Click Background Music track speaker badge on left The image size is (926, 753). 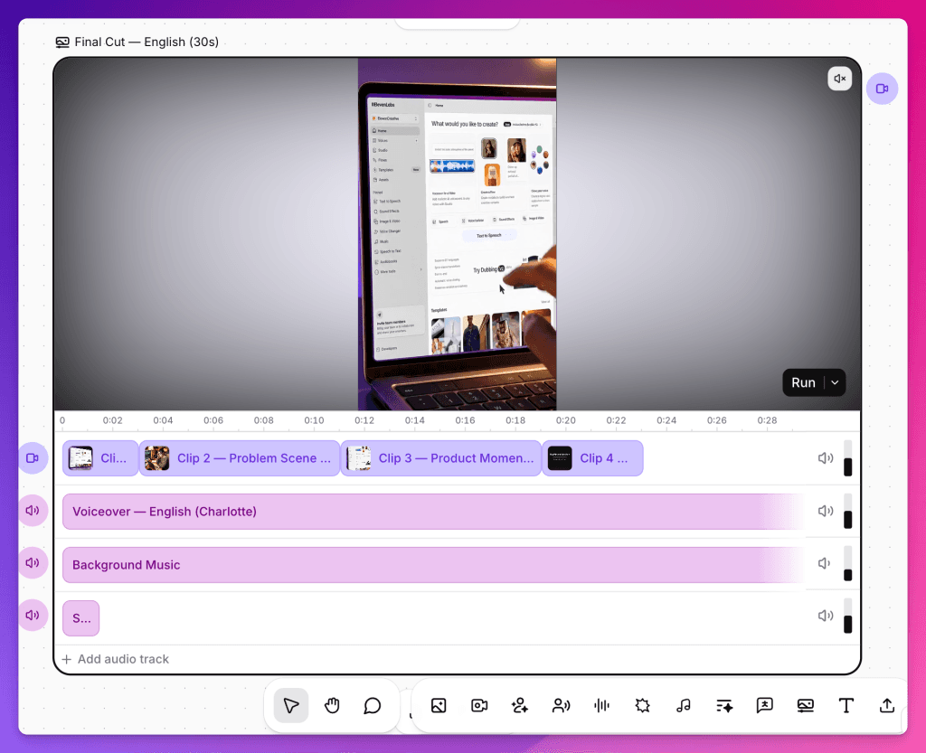pos(33,563)
